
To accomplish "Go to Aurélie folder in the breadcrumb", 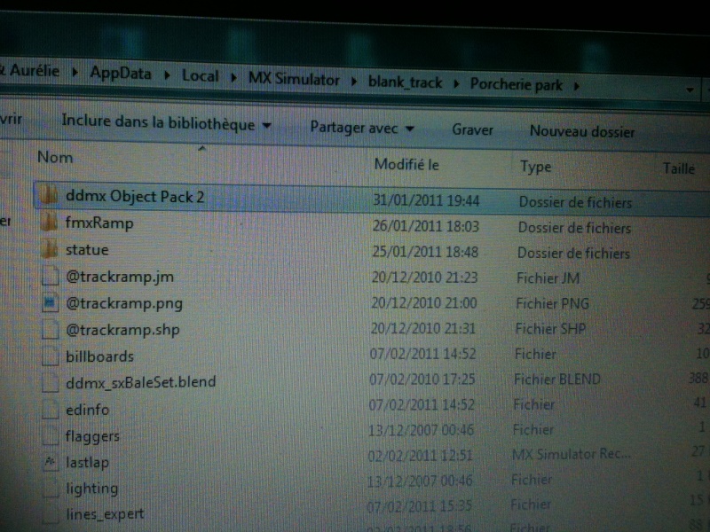I will click(x=35, y=71).
